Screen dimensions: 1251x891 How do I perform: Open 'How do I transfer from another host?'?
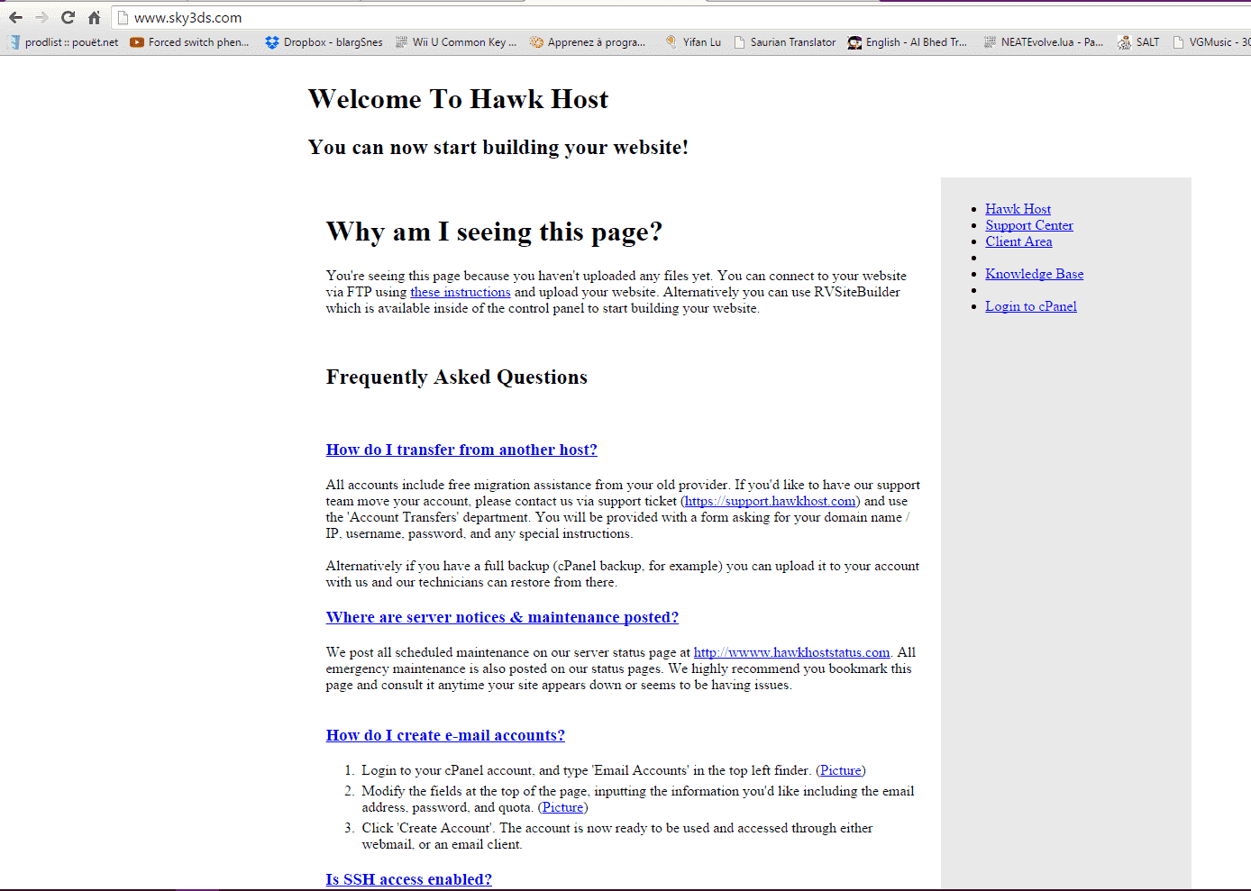[461, 450]
